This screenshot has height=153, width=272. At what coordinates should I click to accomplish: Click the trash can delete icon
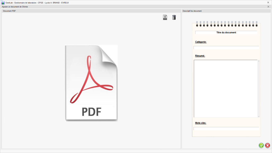(x=174, y=18)
